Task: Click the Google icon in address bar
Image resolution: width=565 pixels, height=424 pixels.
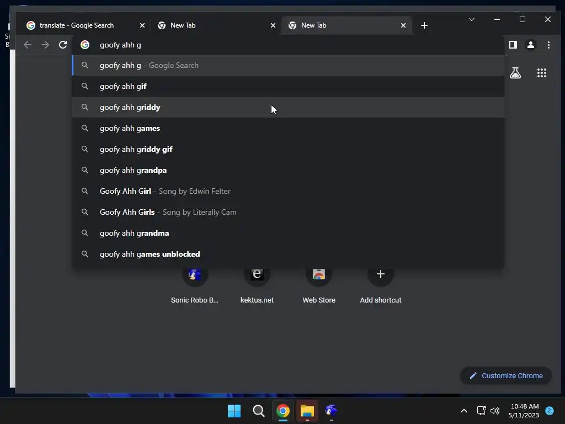Action: 85,45
